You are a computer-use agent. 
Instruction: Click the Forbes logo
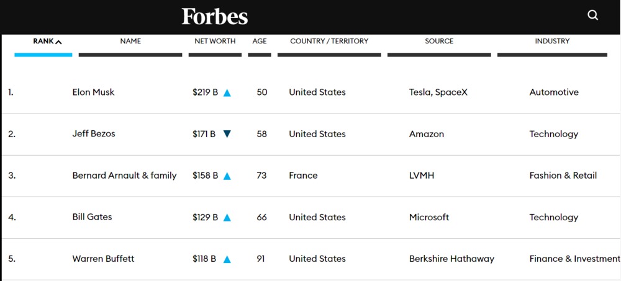point(215,17)
